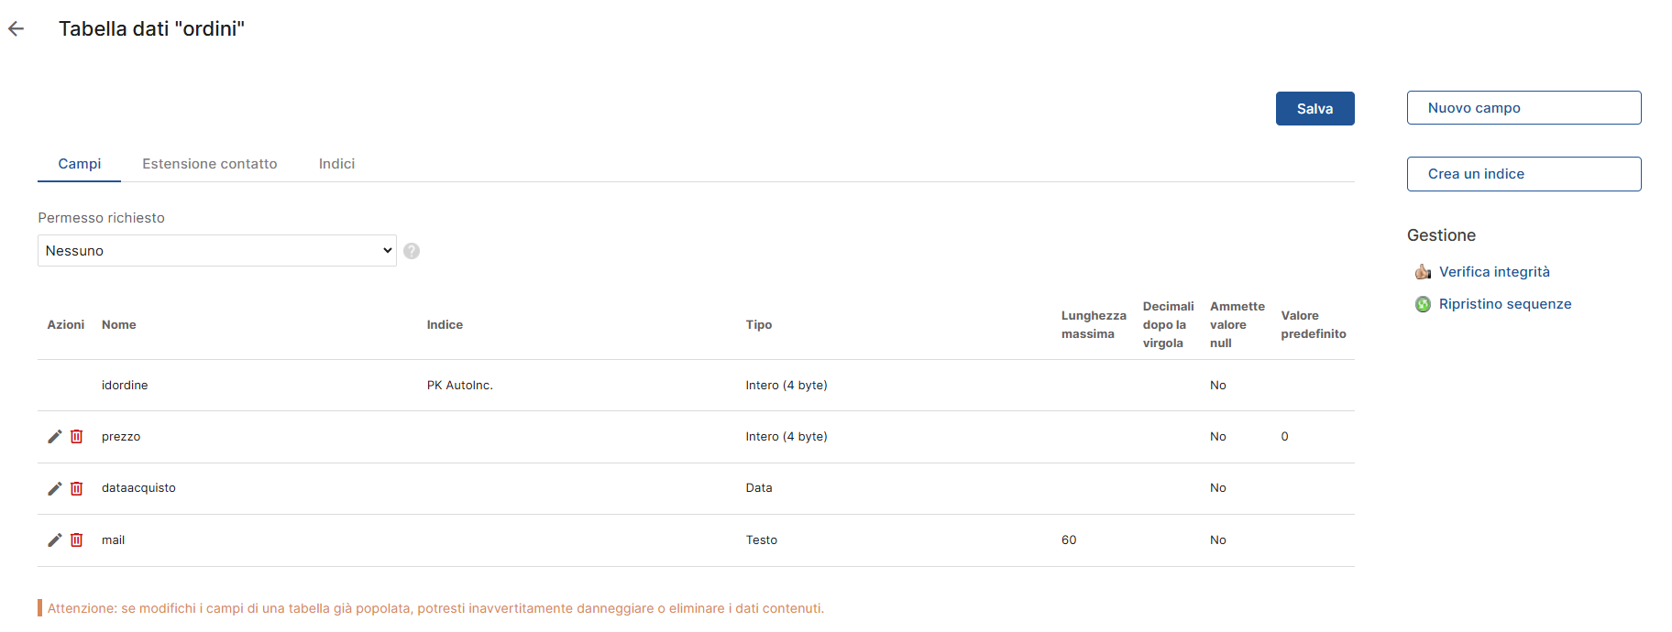
Task: Delete the prezzo field using trash icon
Action: pyautogui.click(x=77, y=437)
